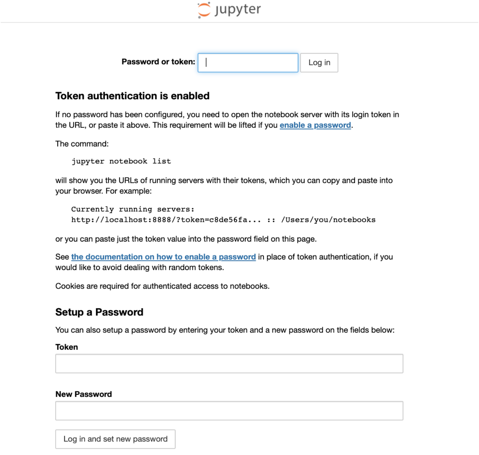Click the "or you can paste just the token" sentence

186,239
